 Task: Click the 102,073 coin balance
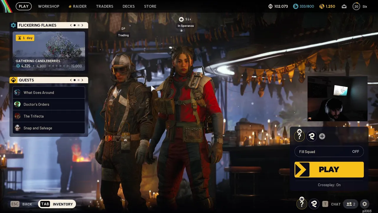(281, 6)
